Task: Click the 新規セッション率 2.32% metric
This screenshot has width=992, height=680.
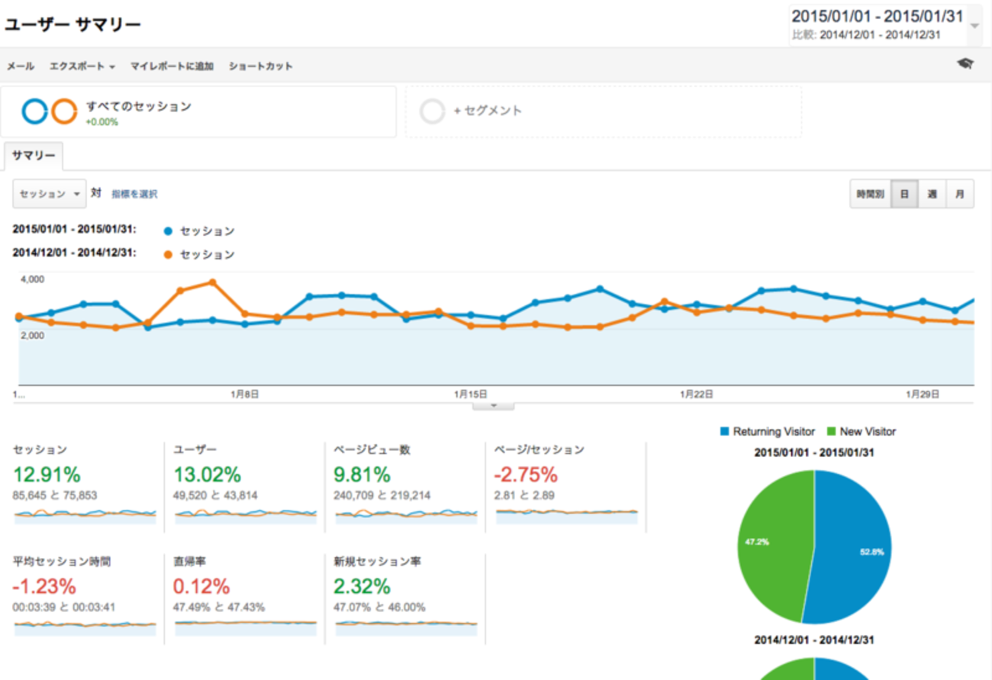Action: pyautogui.click(x=362, y=586)
